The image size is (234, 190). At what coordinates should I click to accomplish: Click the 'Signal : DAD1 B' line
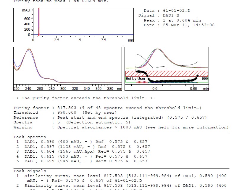coord(159,15)
